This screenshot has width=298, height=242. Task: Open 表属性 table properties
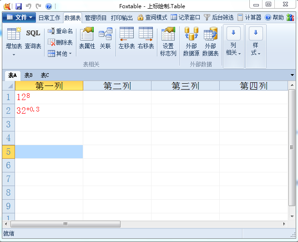(x=87, y=38)
